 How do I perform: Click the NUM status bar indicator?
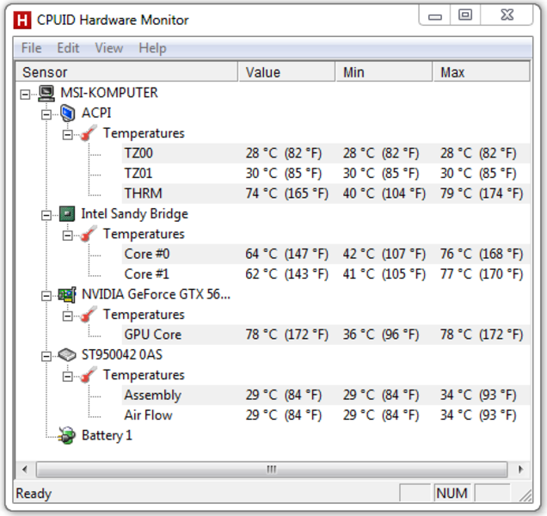pyautogui.click(x=452, y=494)
